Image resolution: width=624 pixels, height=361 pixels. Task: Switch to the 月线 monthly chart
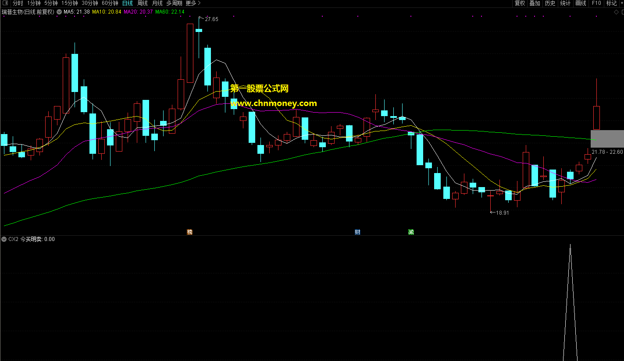pos(157,3)
